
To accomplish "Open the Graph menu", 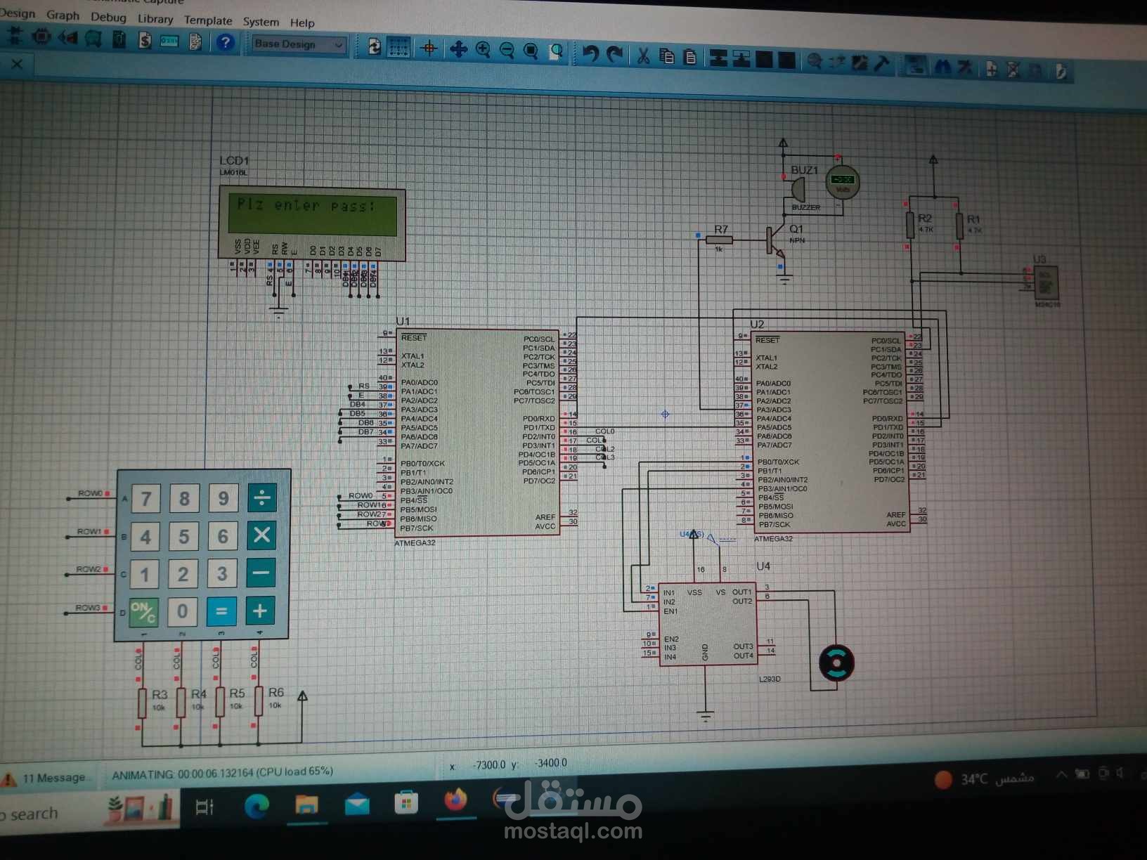I will click(63, 15).
